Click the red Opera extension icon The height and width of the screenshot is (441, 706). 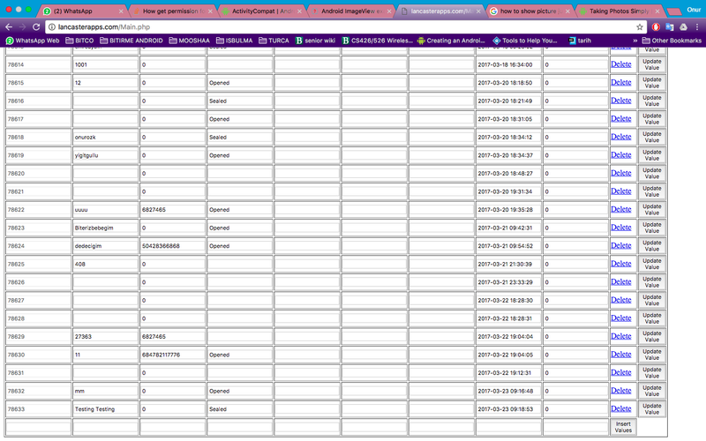point(656,27)
